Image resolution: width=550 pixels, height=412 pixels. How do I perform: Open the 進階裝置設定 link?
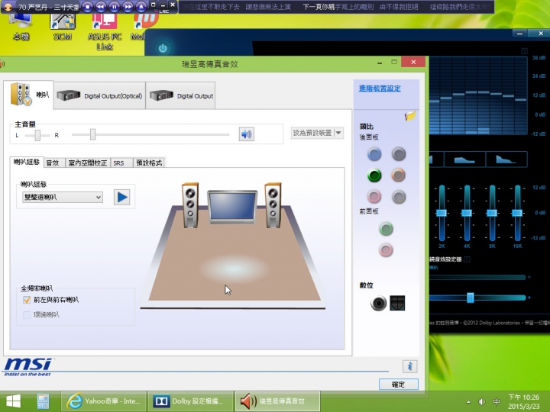[x=380, y=89]
